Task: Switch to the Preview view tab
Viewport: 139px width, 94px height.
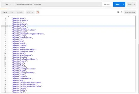Action: 20,12
